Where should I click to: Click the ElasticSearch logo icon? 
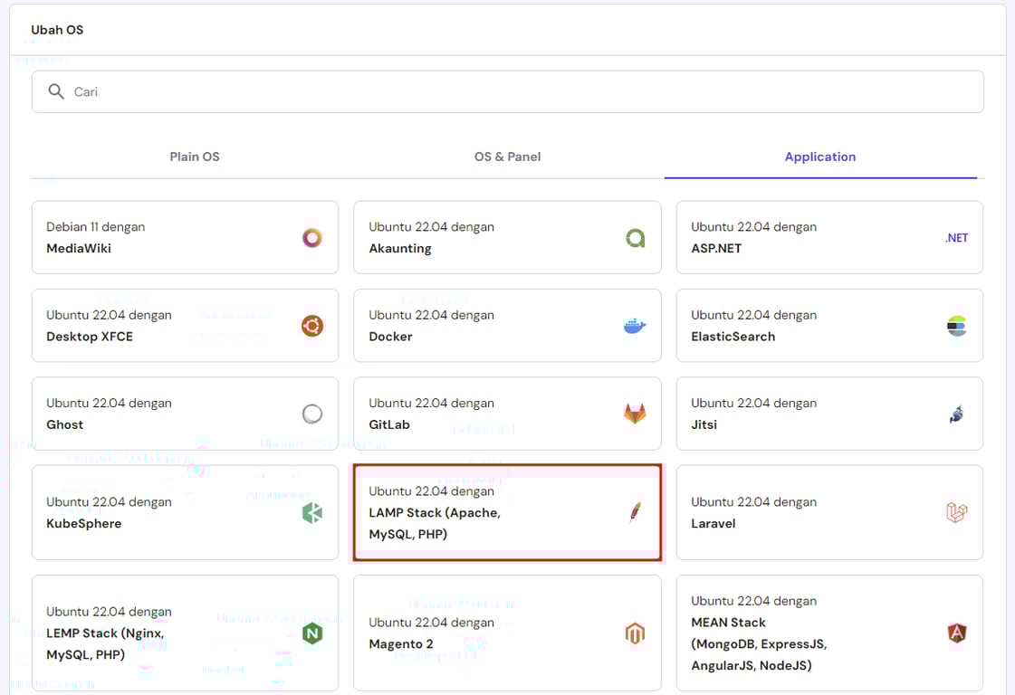tap(957, 326)
